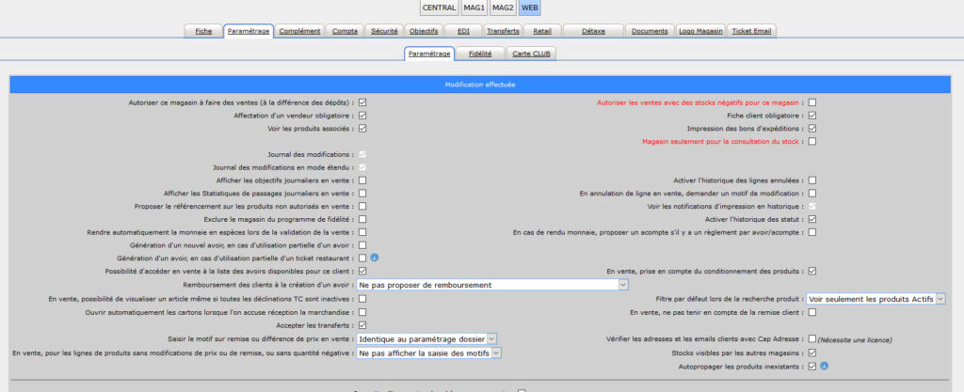
Task: Open the Logo Magasin tab
Action: point(701,31)
